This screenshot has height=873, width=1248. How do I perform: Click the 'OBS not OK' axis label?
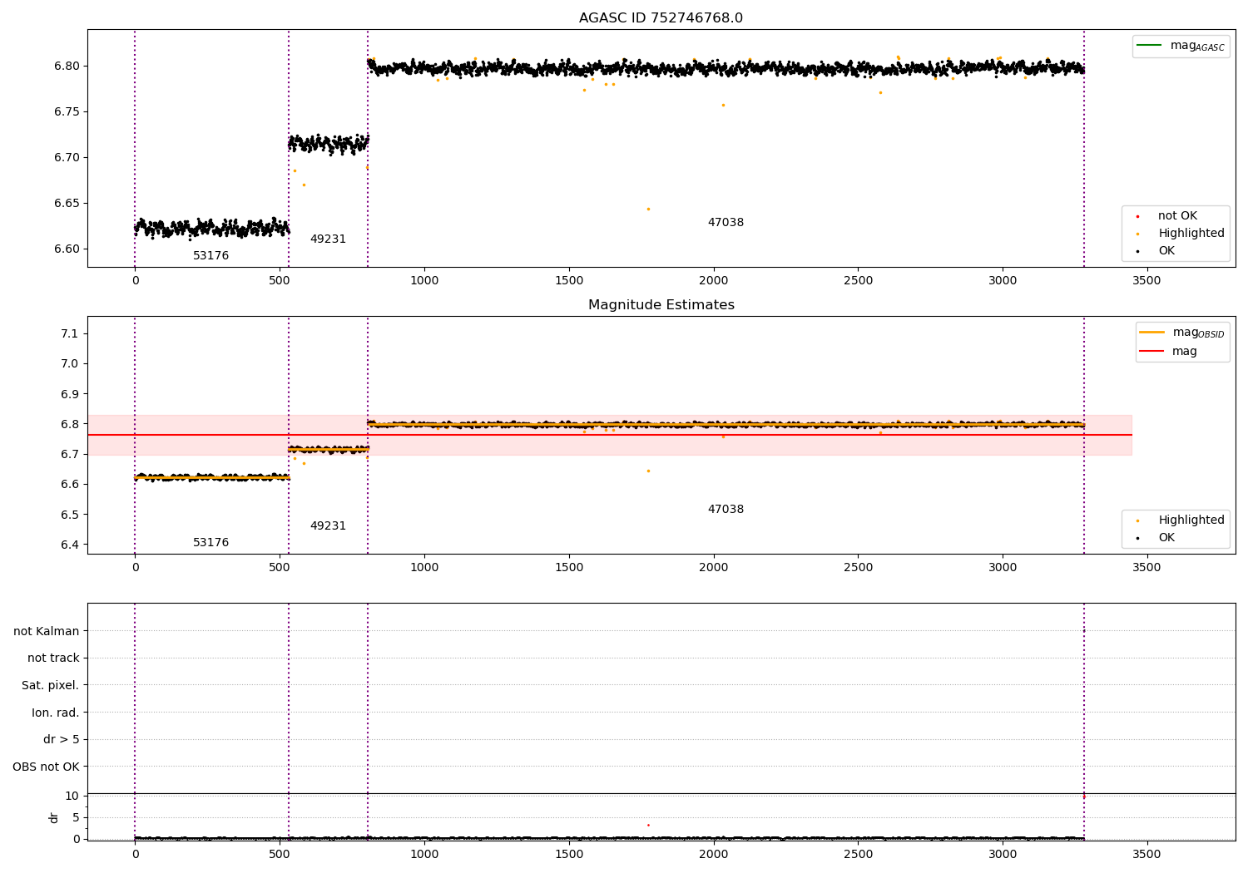coord(46,767)
